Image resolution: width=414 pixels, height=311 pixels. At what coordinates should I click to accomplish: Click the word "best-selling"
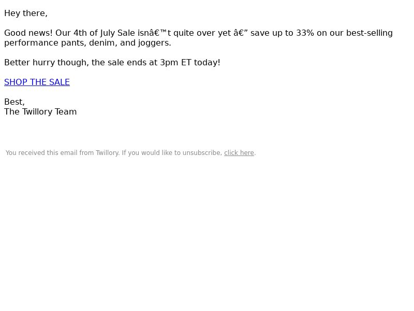[369, 33]
